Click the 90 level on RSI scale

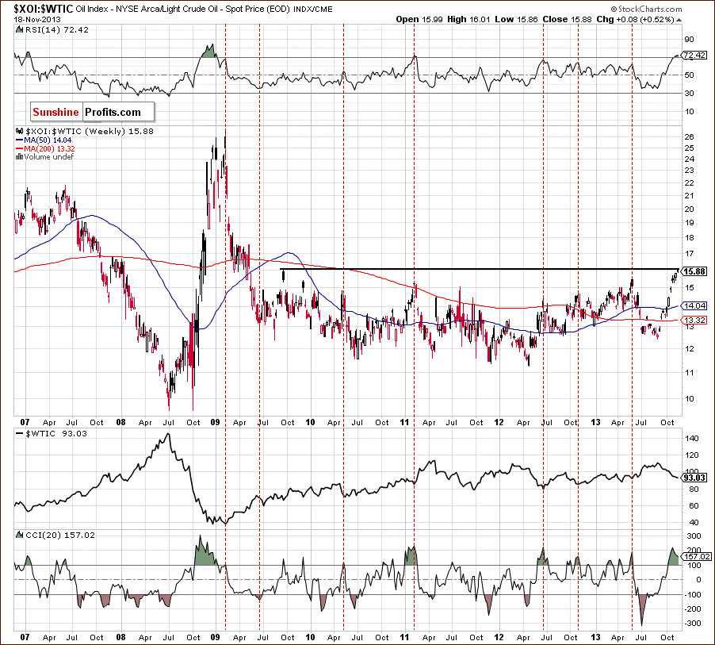[690, 40]
